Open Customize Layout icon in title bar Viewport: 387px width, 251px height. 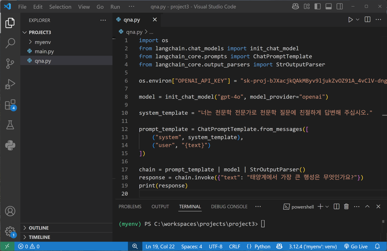[307, 7]
